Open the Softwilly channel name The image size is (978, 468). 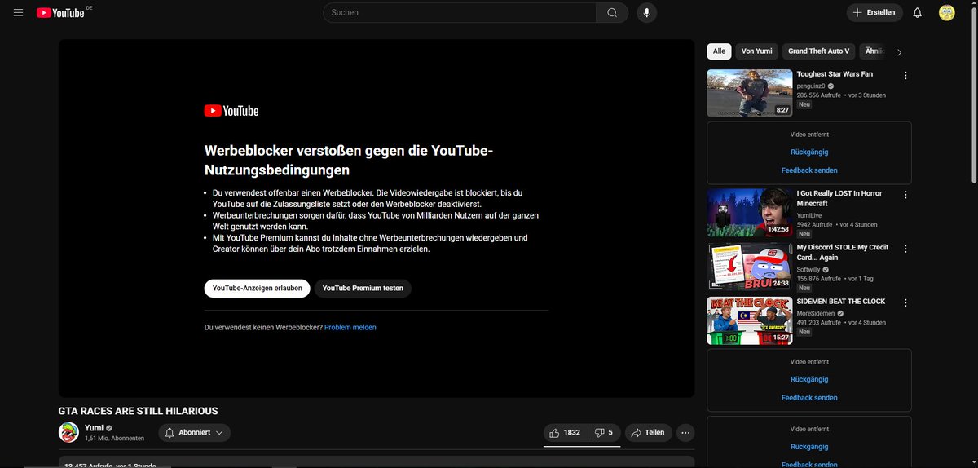pyautogui.click(x=808, y=269)
